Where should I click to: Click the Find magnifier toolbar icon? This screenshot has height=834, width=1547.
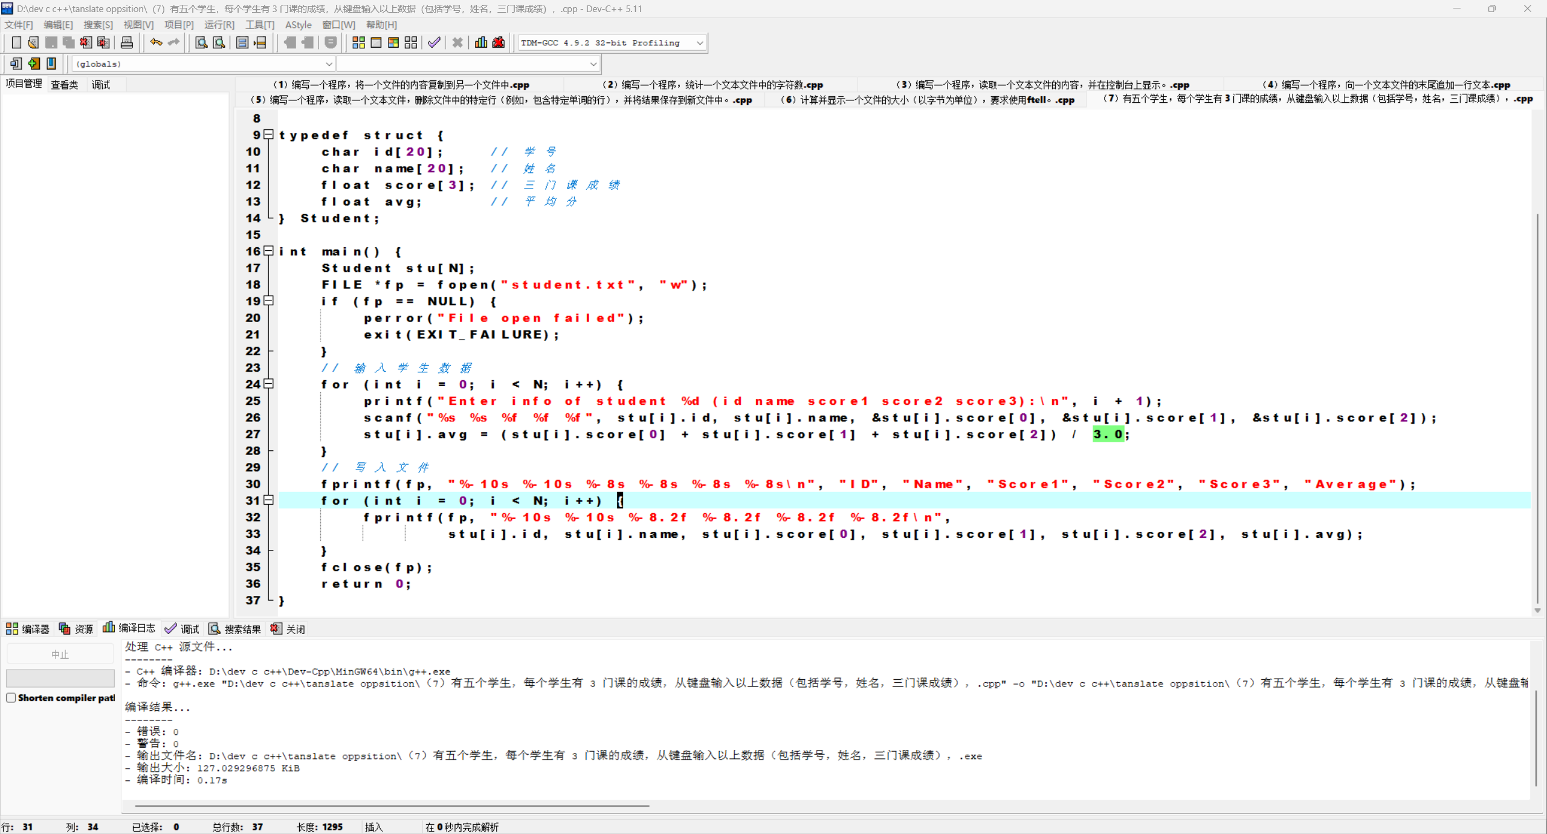click(x=201, y=43)
